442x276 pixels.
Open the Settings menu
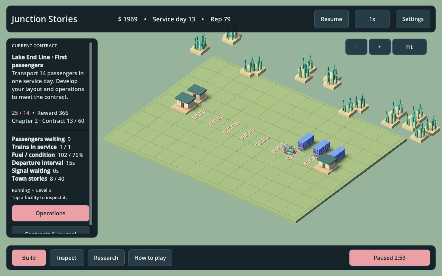tap(413, 19)
